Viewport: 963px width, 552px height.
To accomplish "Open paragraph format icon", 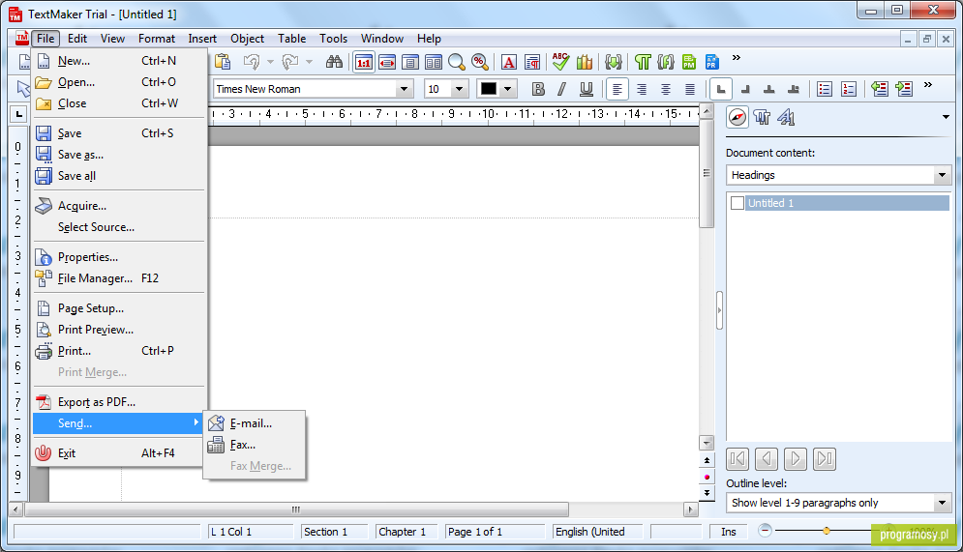I will 532,62.
